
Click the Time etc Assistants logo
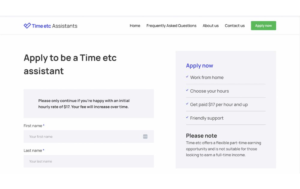(50, 25)
